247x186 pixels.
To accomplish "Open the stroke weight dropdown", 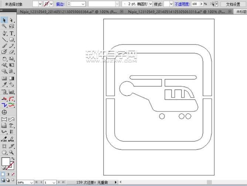I will (83, 4).
